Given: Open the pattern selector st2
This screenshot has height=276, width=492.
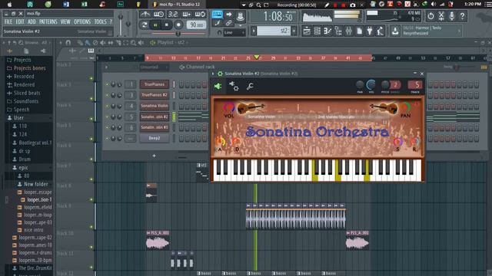Looking at the screenshot, I should (274, 31).
